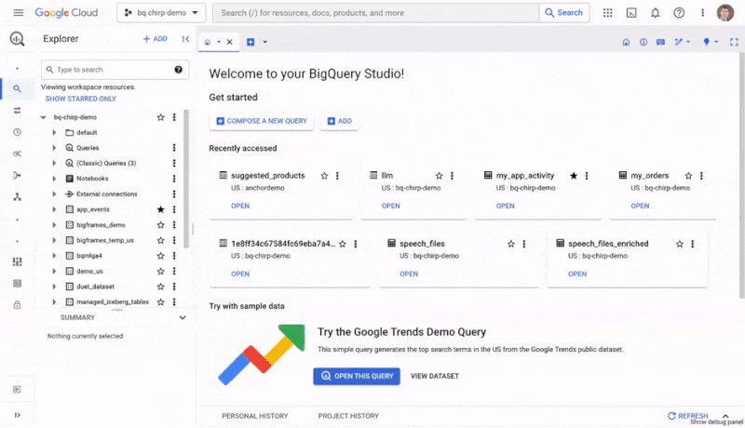Star the suggested_products card
This screenshot has width=745, height=428.
pos(324,176)
